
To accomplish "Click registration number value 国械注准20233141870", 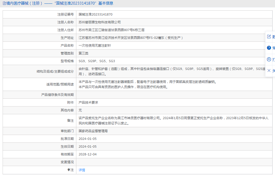I will (95, 14).
